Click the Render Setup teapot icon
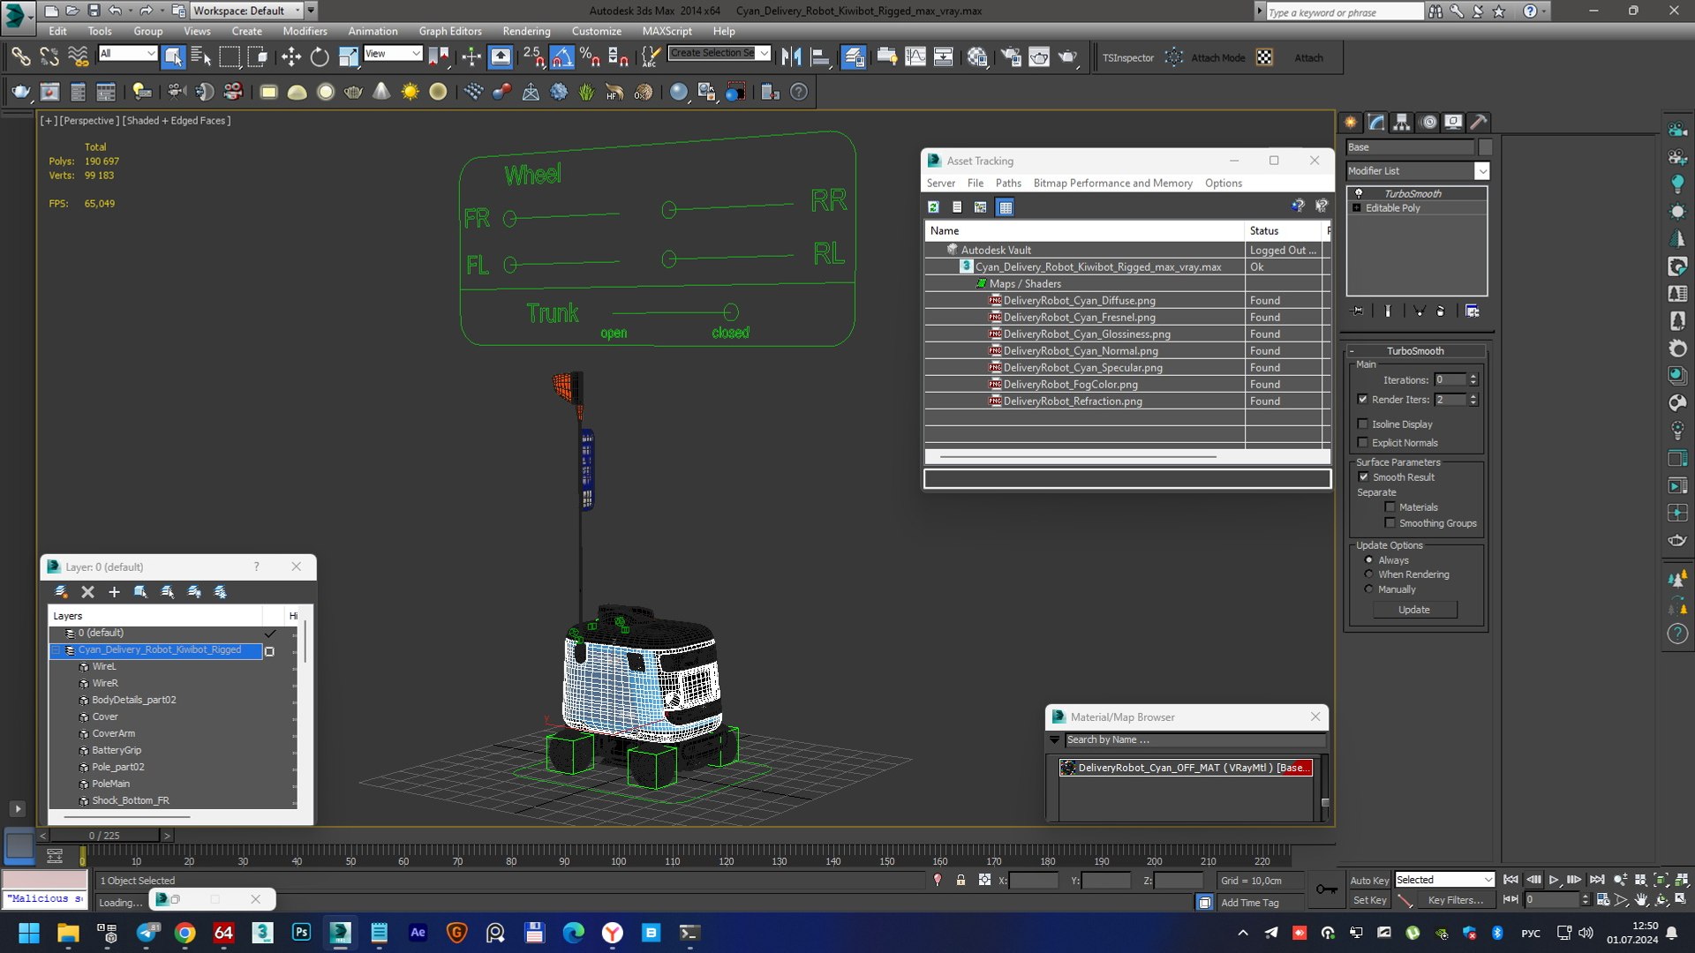This screenshot has width=1695, height=953. (1010, 57)
